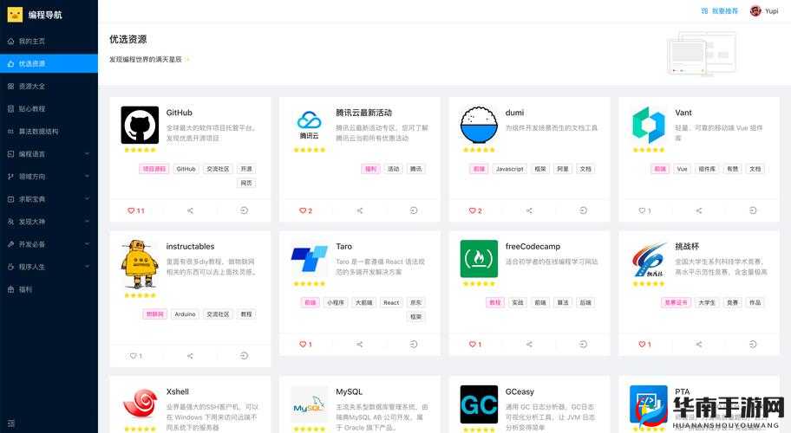Visit dumi via the enter icon
791x433 pixels.
(583, 210)
